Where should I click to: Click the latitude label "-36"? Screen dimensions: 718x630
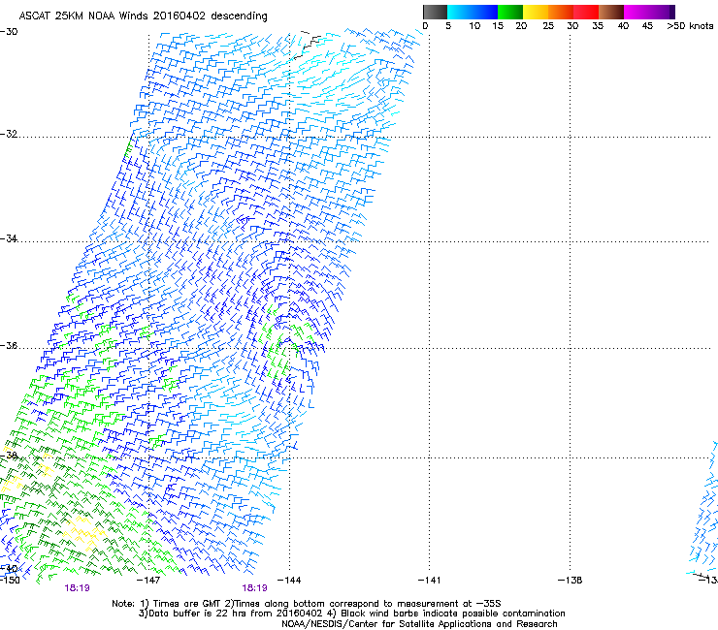[9, 345]
